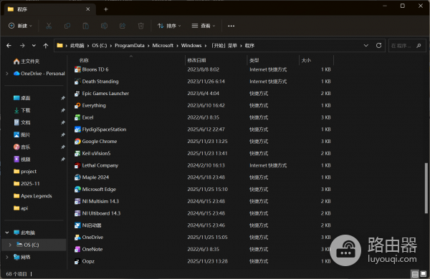The width and height of the screenshot is (430, 279).
Task: Click the chevron after ProgramData in breadcrumb
Action: 148,46
